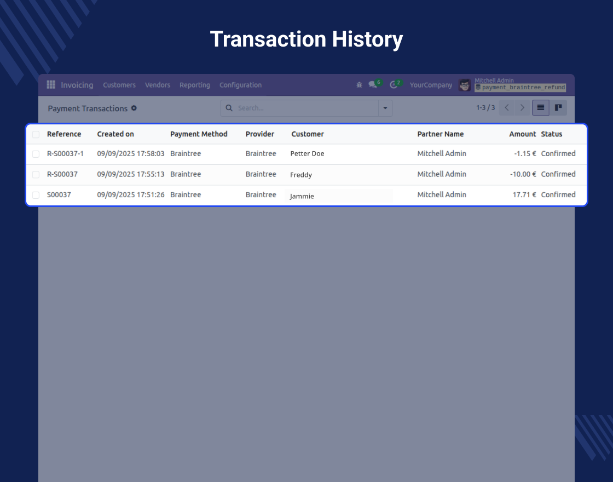Viewport: 613px width, 482px height.
Task: Sort by the Created on column header
Action: coord(115,134)
